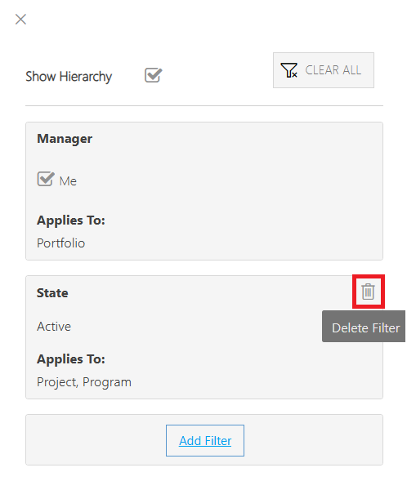Screen dimensions: 407x481
Task: Click the Active value in State filter
Action: coord(54,327)
